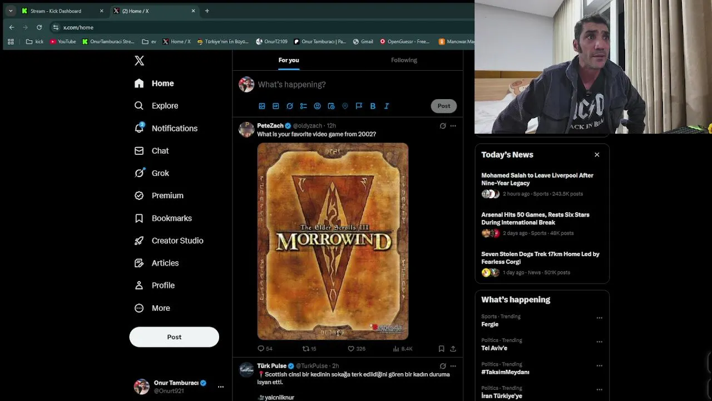Open Profile in the sidebar
The image size is (712, 401).
155,285
